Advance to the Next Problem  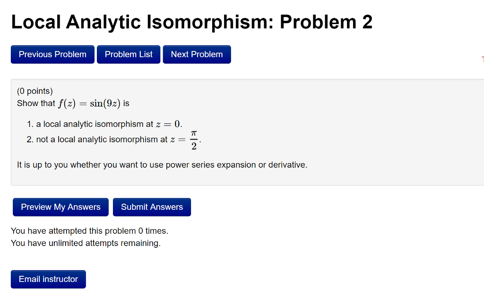pyautogui.click(x=197, y=54)
